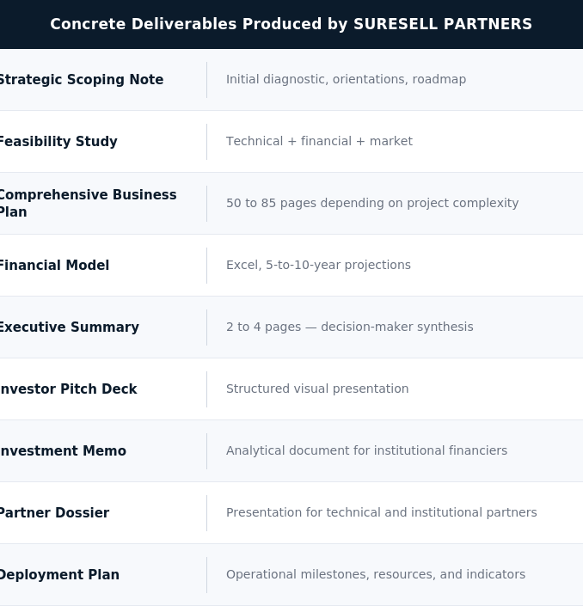This screenshot has width=583, height=606.
Task: Select the Partner Dossier row title
Action: coord(54,512)
